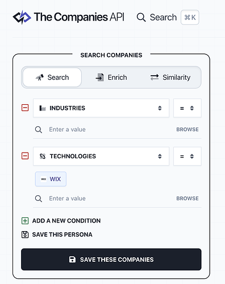Open the Technologies field dropdown

101,157
